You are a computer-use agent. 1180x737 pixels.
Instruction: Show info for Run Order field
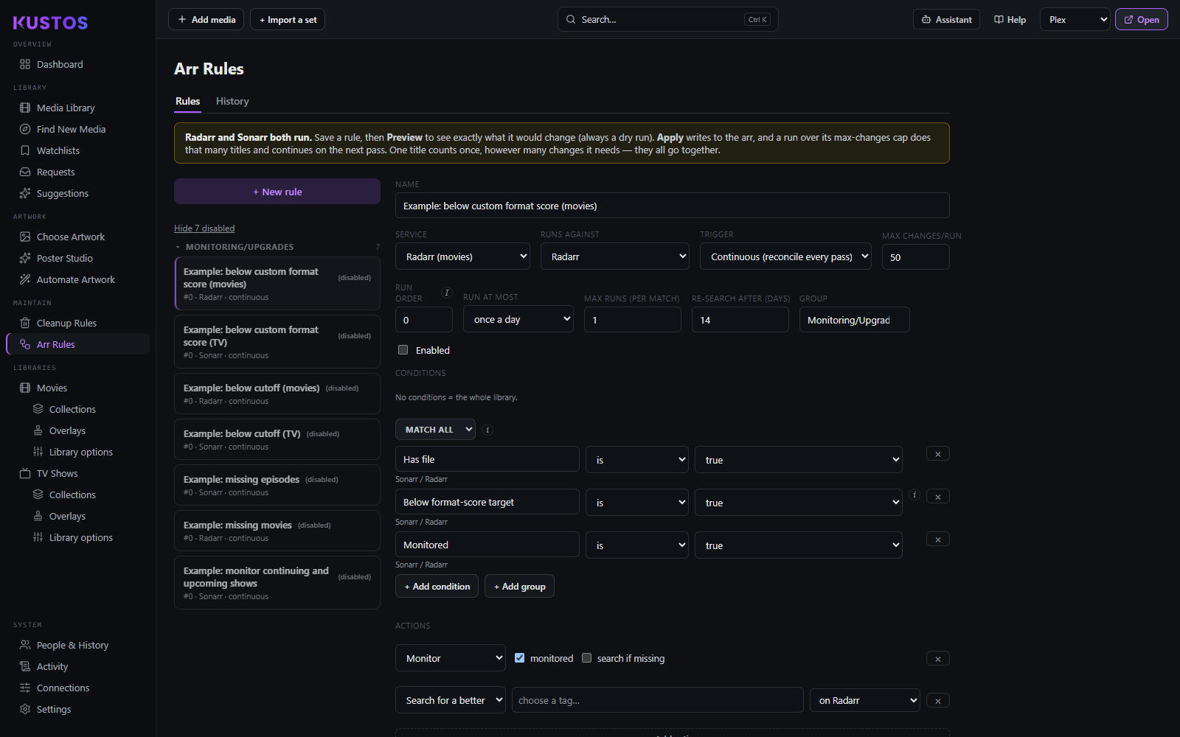pos(446,293)
